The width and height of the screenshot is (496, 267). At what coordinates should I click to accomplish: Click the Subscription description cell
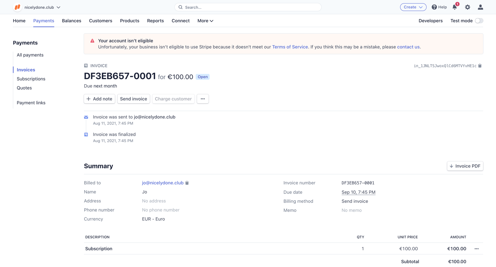(99, 249)
